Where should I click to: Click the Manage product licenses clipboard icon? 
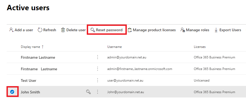click(x=130, y=30)
